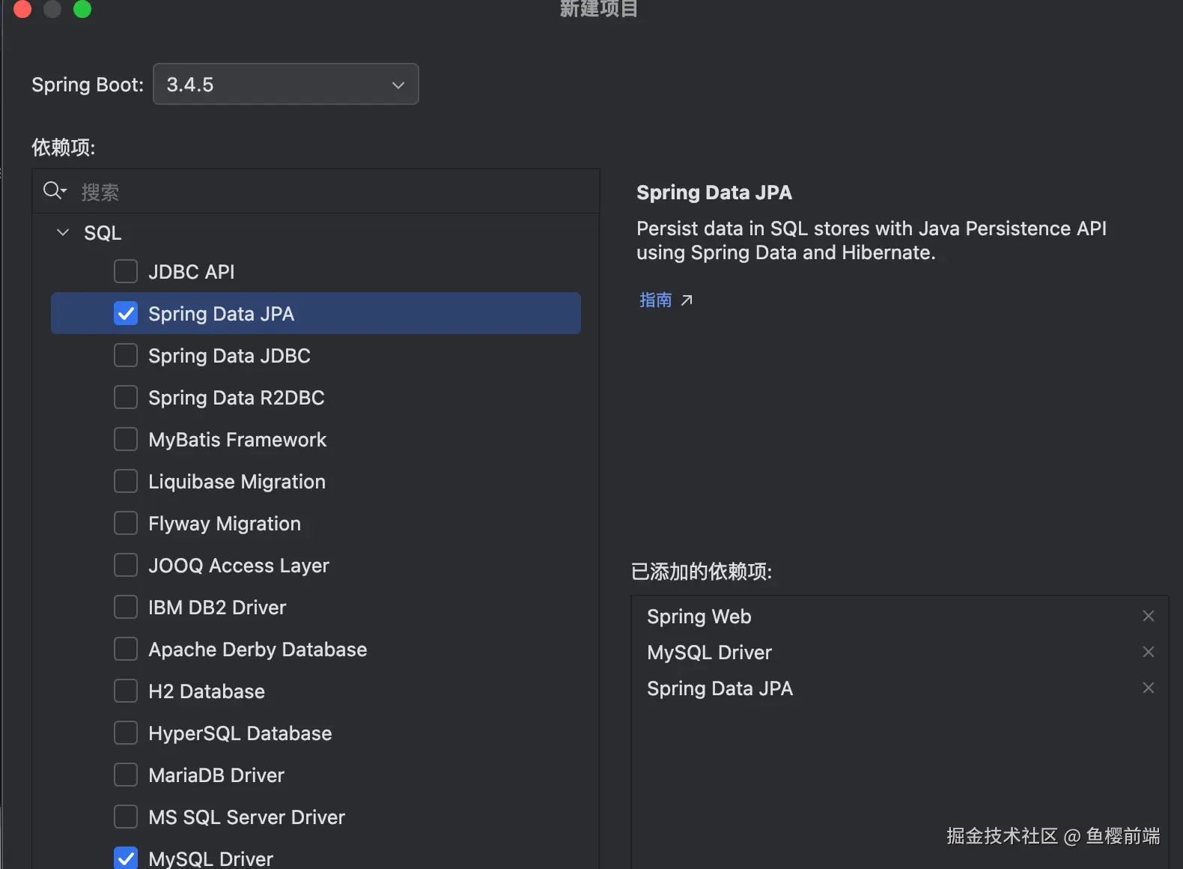Remove Spring Data JPA with X icon
This screenshot has width=1183, height=869.
pyautogui.click(x=1148, y=688)
